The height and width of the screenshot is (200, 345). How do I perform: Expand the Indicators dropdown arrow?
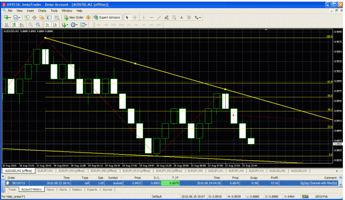pos(67,25)
